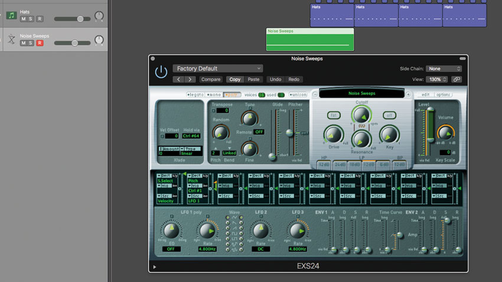
Task: Click the LFO 1 Rate knob
Action: 207,231
